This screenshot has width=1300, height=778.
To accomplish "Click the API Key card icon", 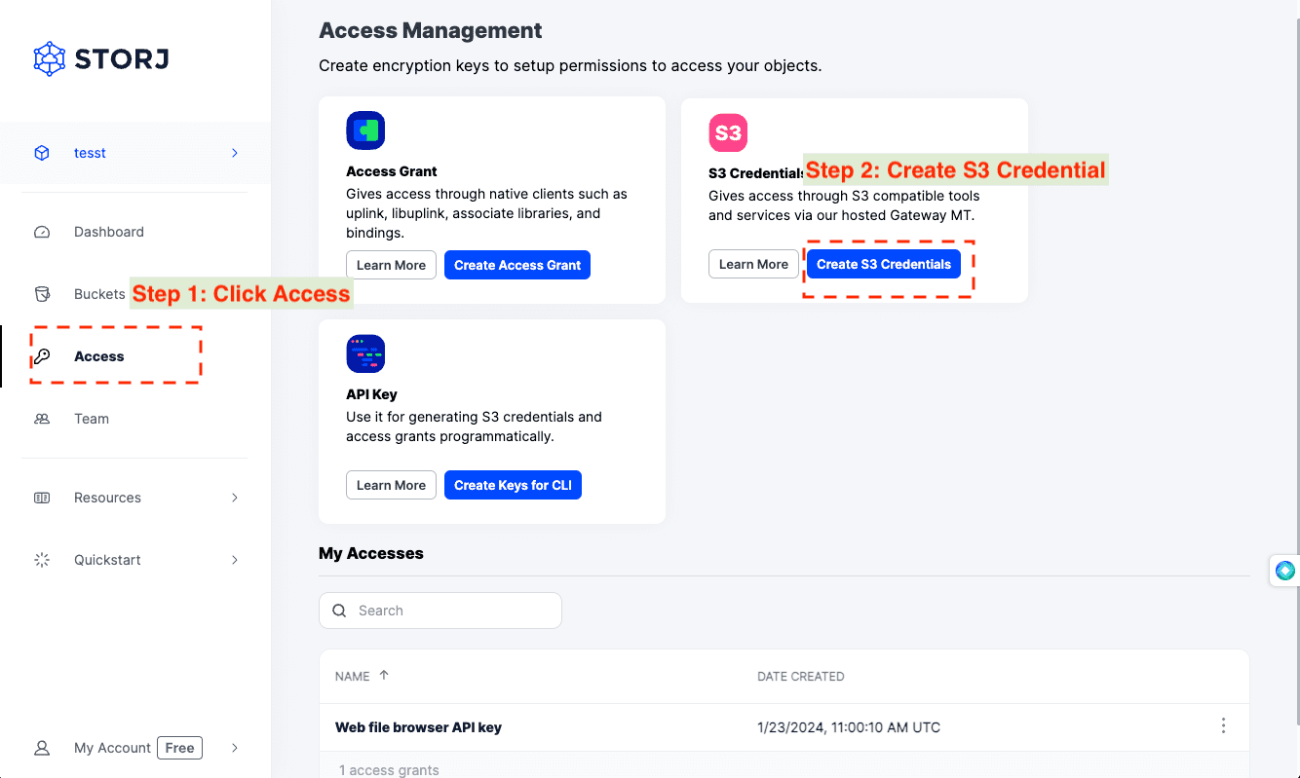I will point(365,353).
